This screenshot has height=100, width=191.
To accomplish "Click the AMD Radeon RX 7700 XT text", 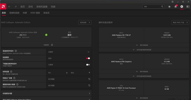I will tap(121, 35).
